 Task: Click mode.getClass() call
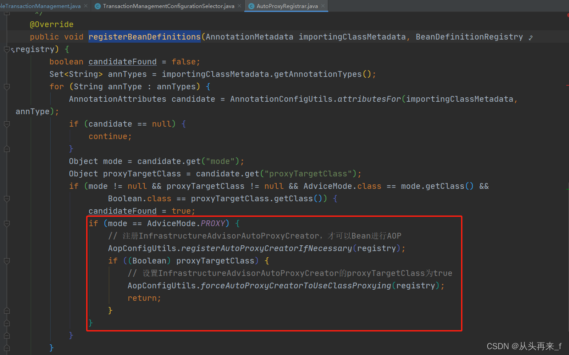pos(438,186)
